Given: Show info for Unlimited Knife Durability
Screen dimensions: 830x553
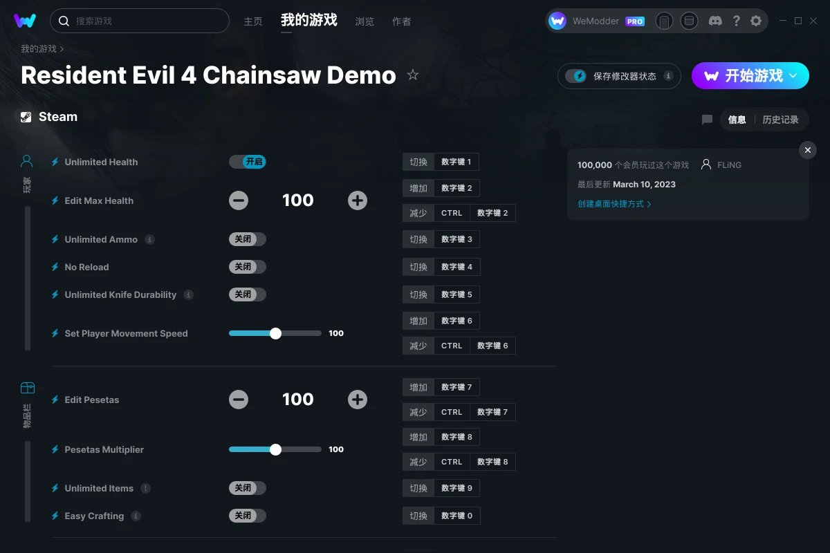Looking at the screenshot, I should pyautogui.click(x=188, y=294).
